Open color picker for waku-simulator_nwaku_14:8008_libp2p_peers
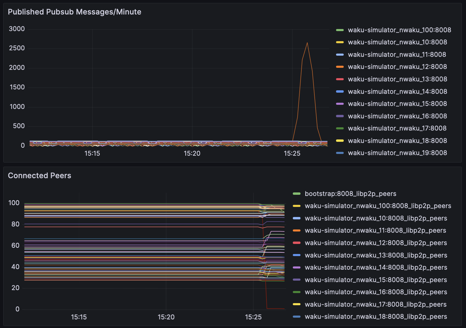 (x=297, y=268)
